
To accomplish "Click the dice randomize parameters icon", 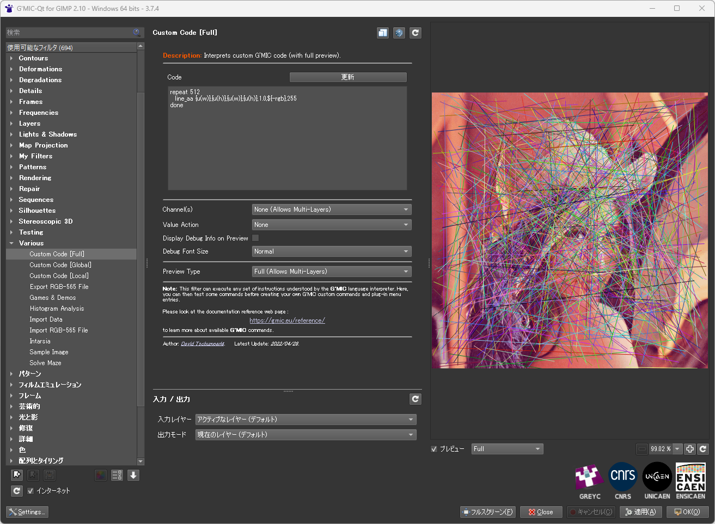I will 399,33.
